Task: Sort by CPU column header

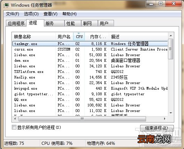Action: [79, 37]
